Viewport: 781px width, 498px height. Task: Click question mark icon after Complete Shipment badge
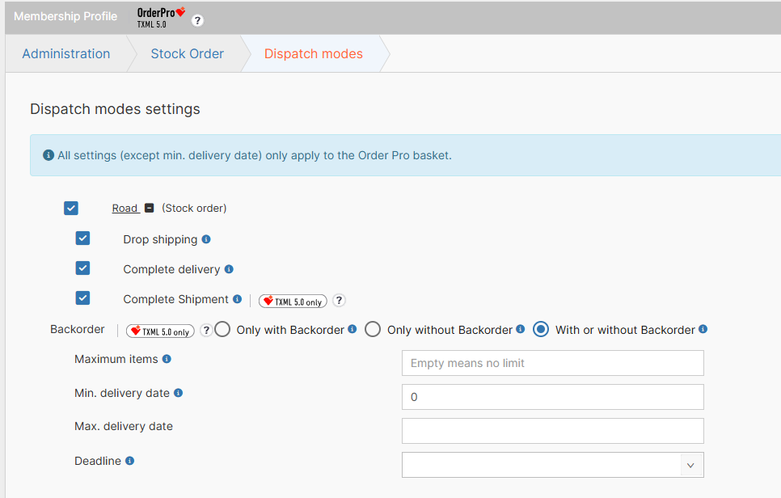coord(340,301)
